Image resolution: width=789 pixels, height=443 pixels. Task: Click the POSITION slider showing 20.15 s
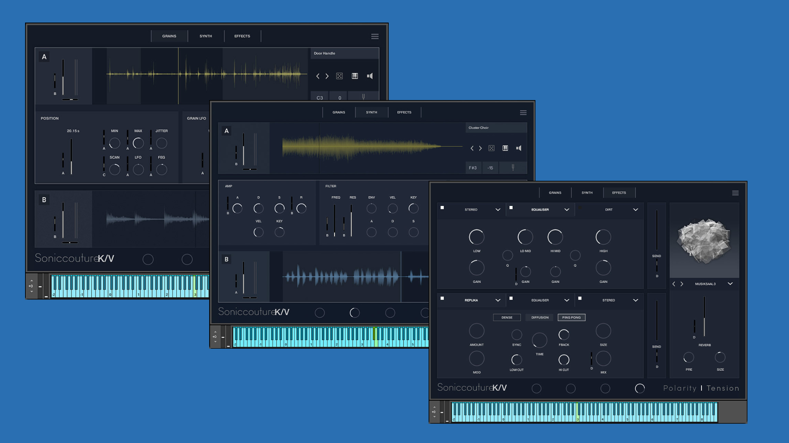click(71, 156)
